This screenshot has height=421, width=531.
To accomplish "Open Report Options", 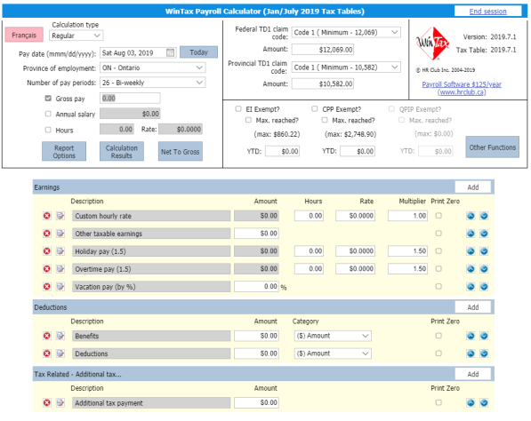I will 64,152.
